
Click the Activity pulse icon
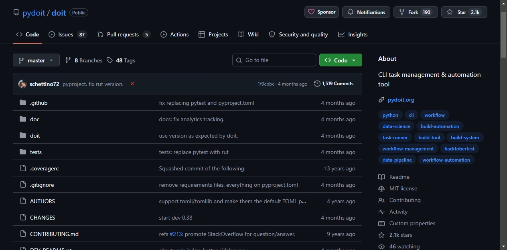click(x=381, y=212)
